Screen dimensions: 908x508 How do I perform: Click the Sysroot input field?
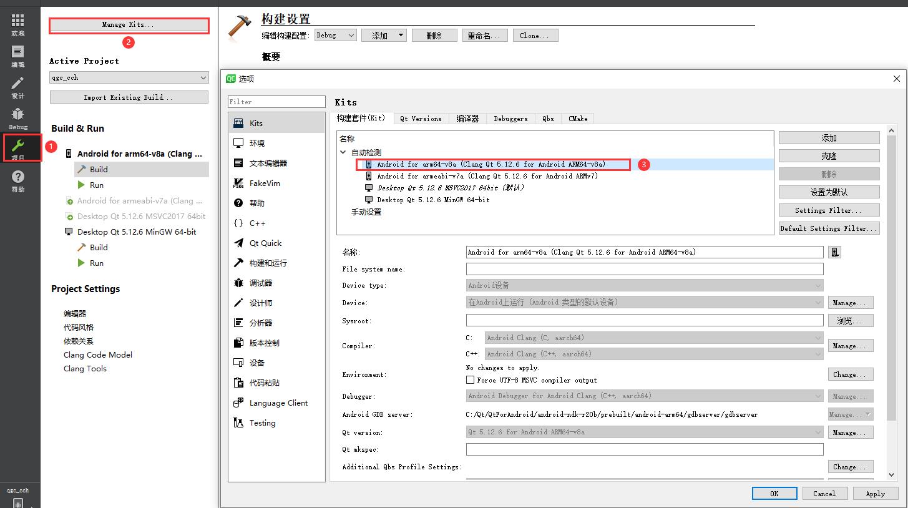pyautogui.click(x=645, y=320)
